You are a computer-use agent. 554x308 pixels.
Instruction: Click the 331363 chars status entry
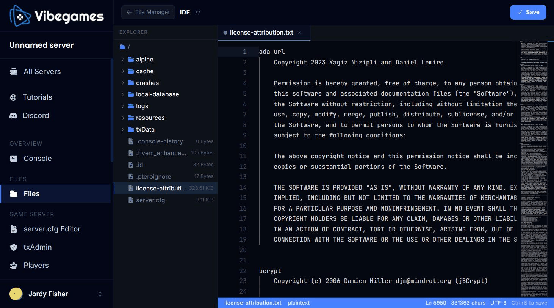point(468,303)
